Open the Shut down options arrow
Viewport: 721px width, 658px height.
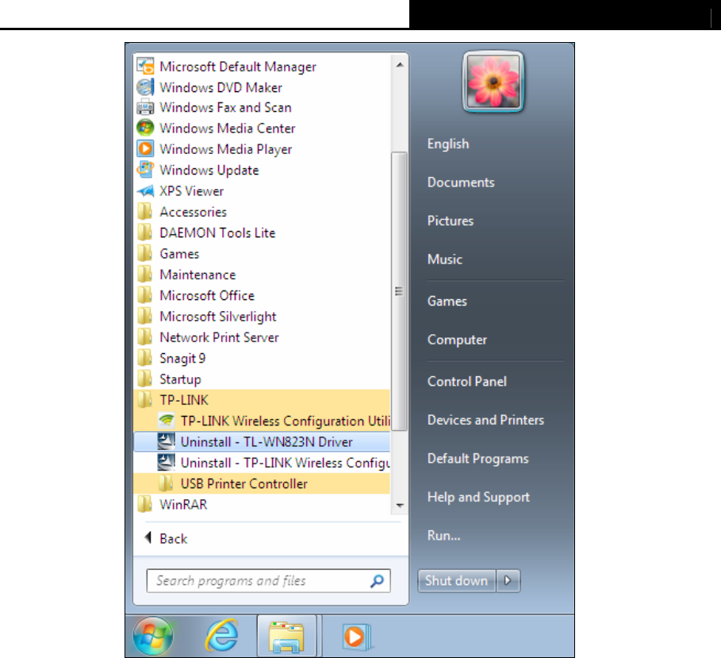(x=508, y=581)
